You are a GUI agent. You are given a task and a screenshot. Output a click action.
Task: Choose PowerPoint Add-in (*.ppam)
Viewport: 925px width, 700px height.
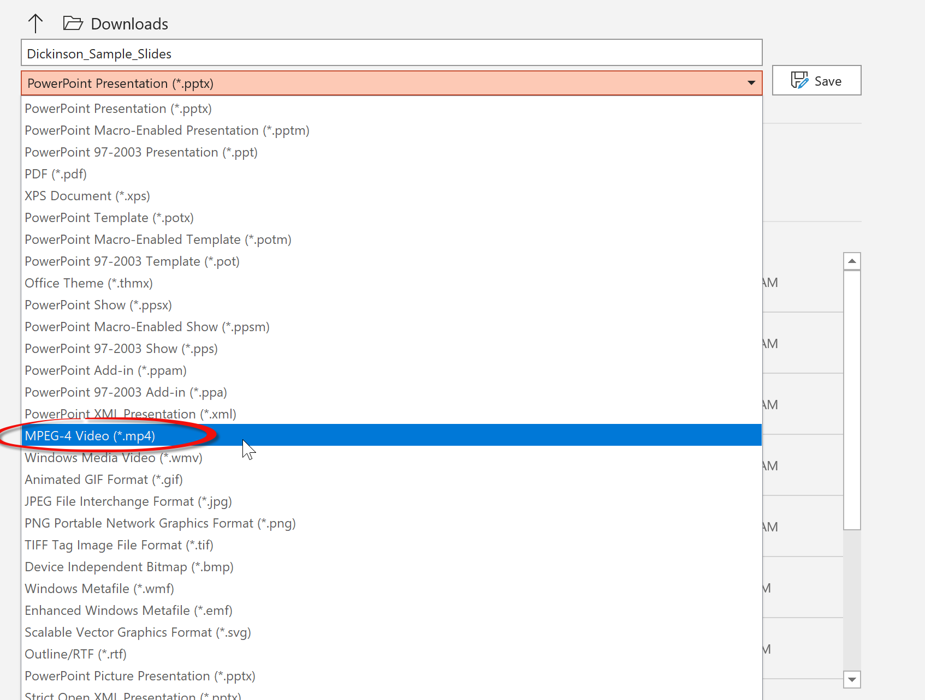pos(392,370)
